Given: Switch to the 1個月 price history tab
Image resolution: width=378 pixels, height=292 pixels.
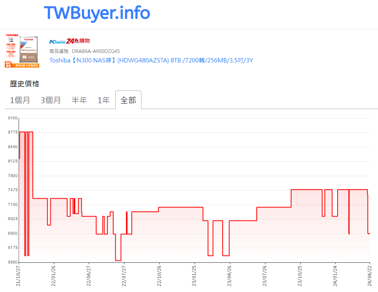Looking at the screenshot, I should click(x=20, y=100).
